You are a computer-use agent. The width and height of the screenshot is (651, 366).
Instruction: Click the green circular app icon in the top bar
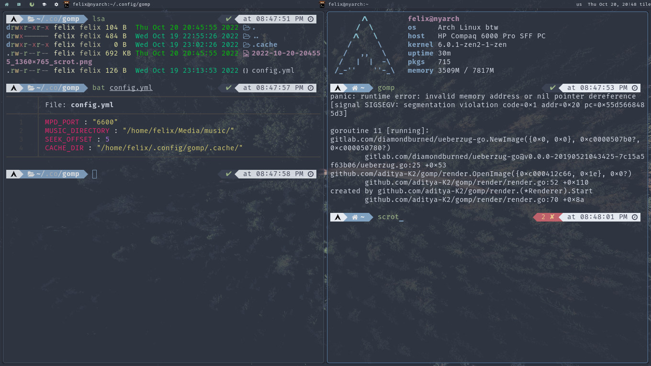pyautogui.click(x=32, y=4)
